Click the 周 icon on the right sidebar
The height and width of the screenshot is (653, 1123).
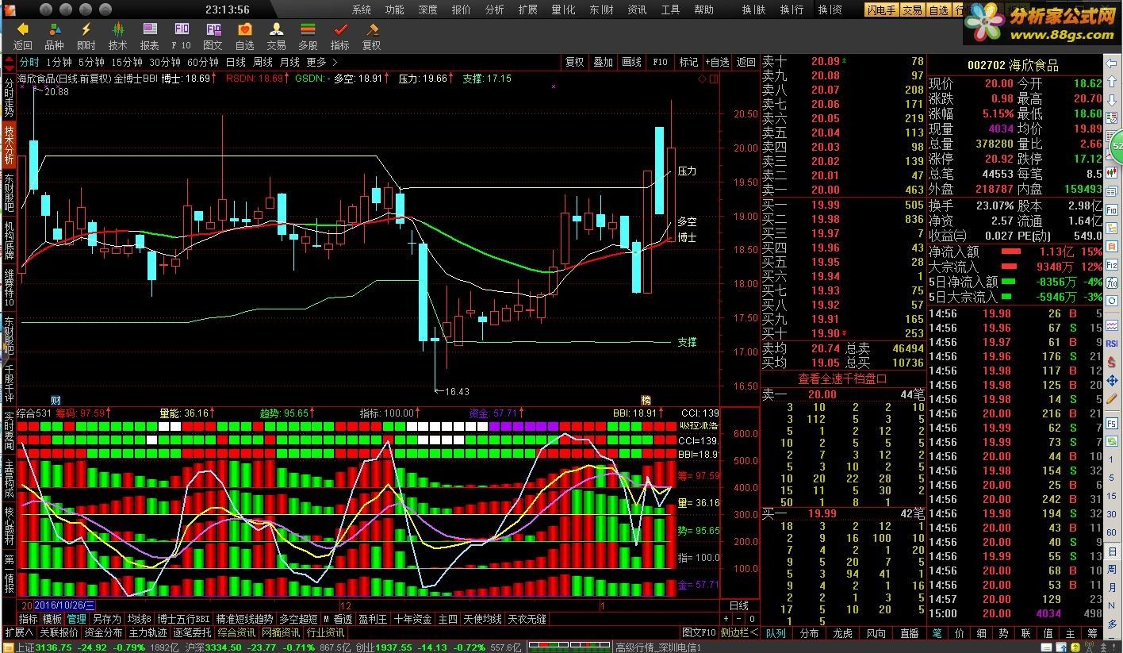1112,568
